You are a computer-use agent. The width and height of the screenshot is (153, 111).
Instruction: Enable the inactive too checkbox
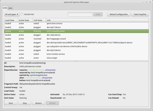tap(22, 14)
